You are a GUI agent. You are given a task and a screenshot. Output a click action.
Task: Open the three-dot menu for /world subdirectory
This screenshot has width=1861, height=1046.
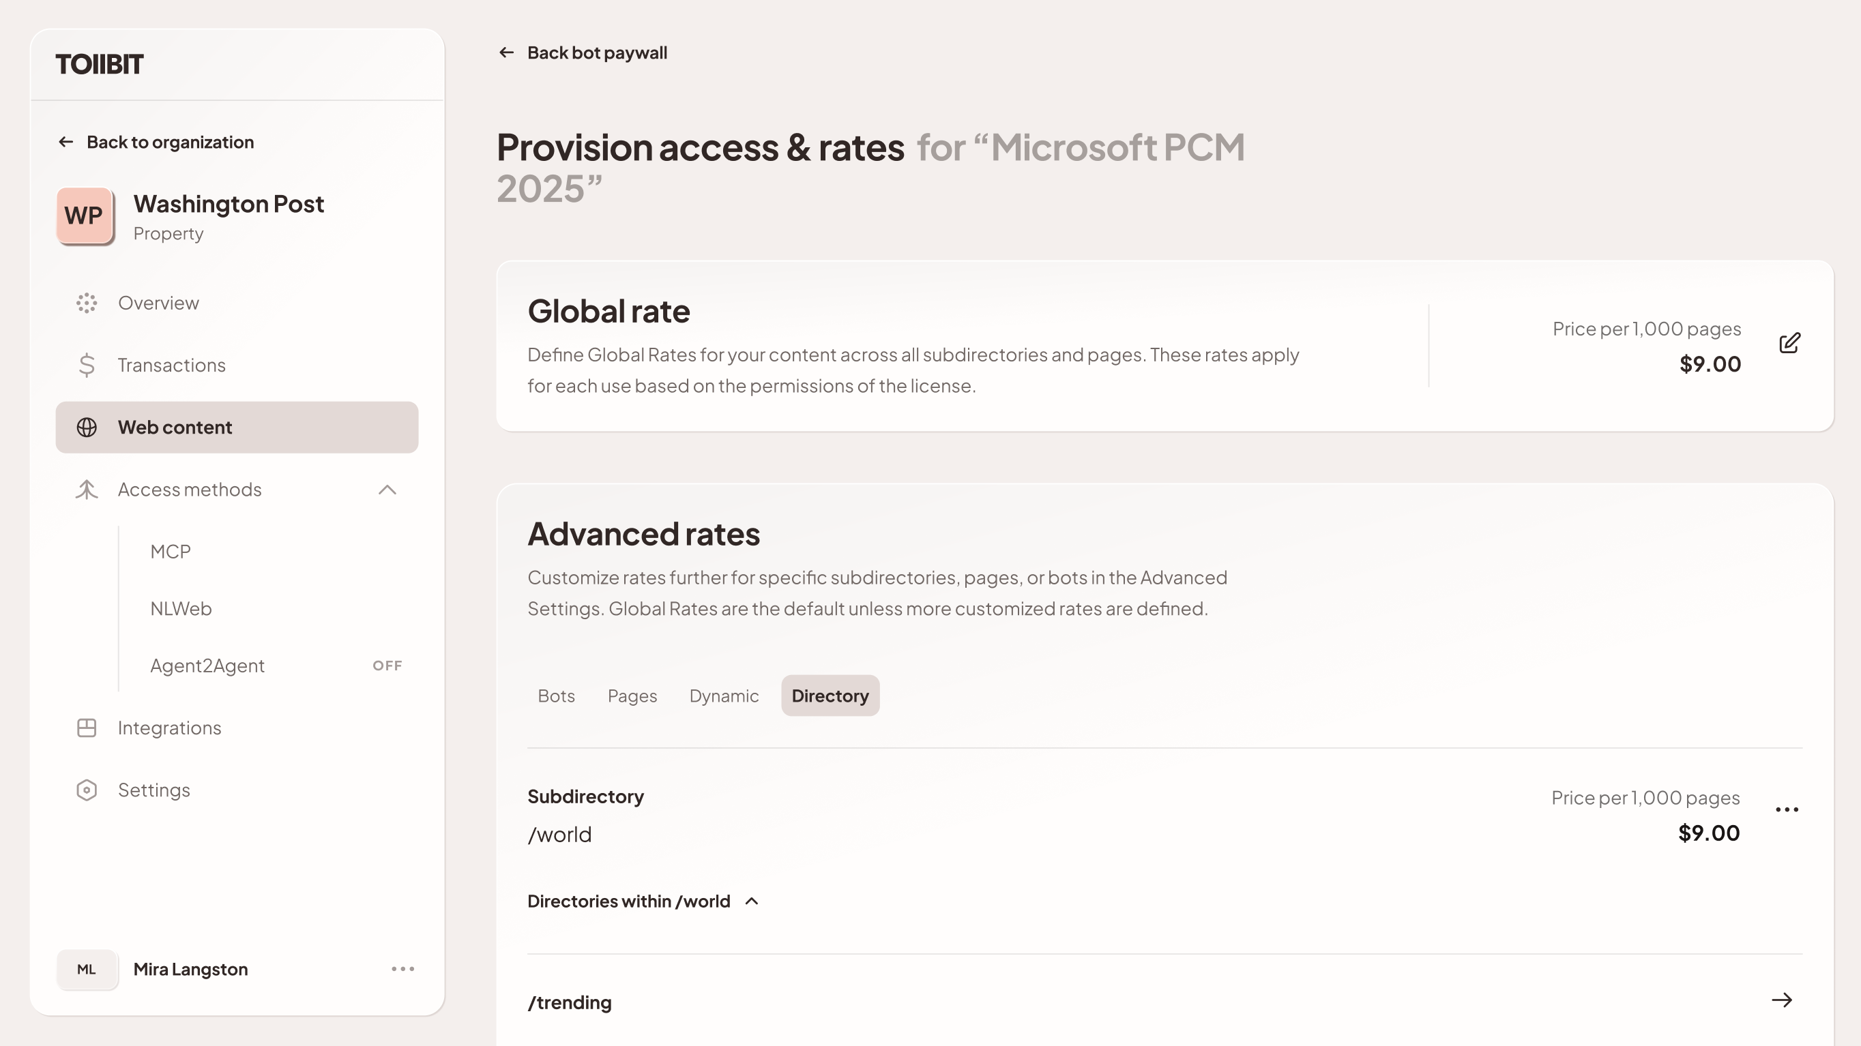pyautogui.click(x=1786, y=809)
